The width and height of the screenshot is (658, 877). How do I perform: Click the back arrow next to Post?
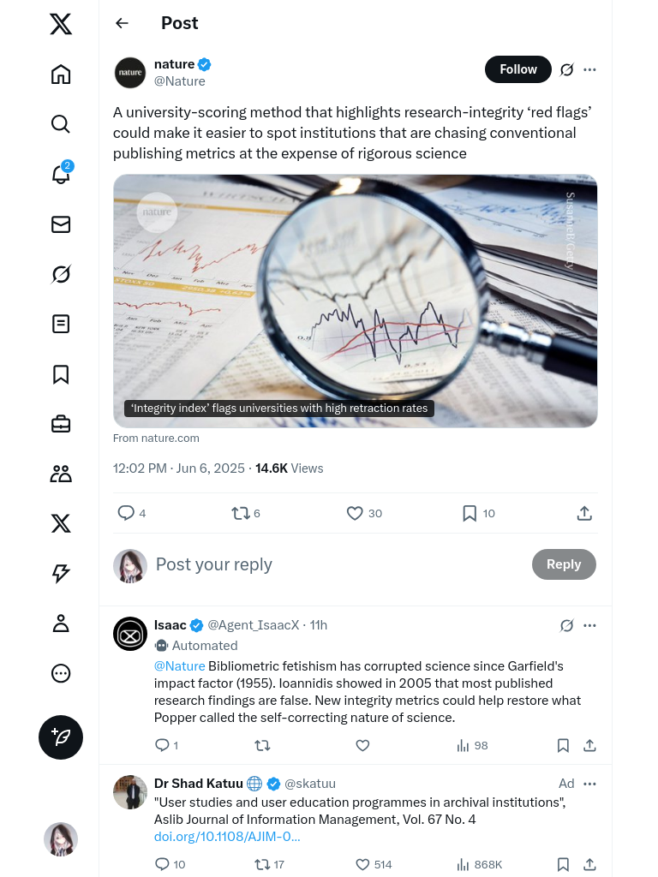(x=123, y=23)
